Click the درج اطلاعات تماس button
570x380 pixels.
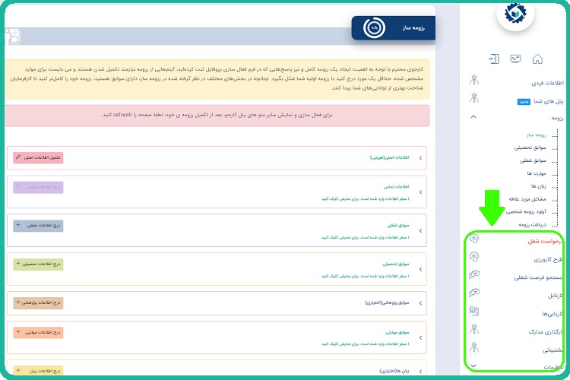coord(38,187)
